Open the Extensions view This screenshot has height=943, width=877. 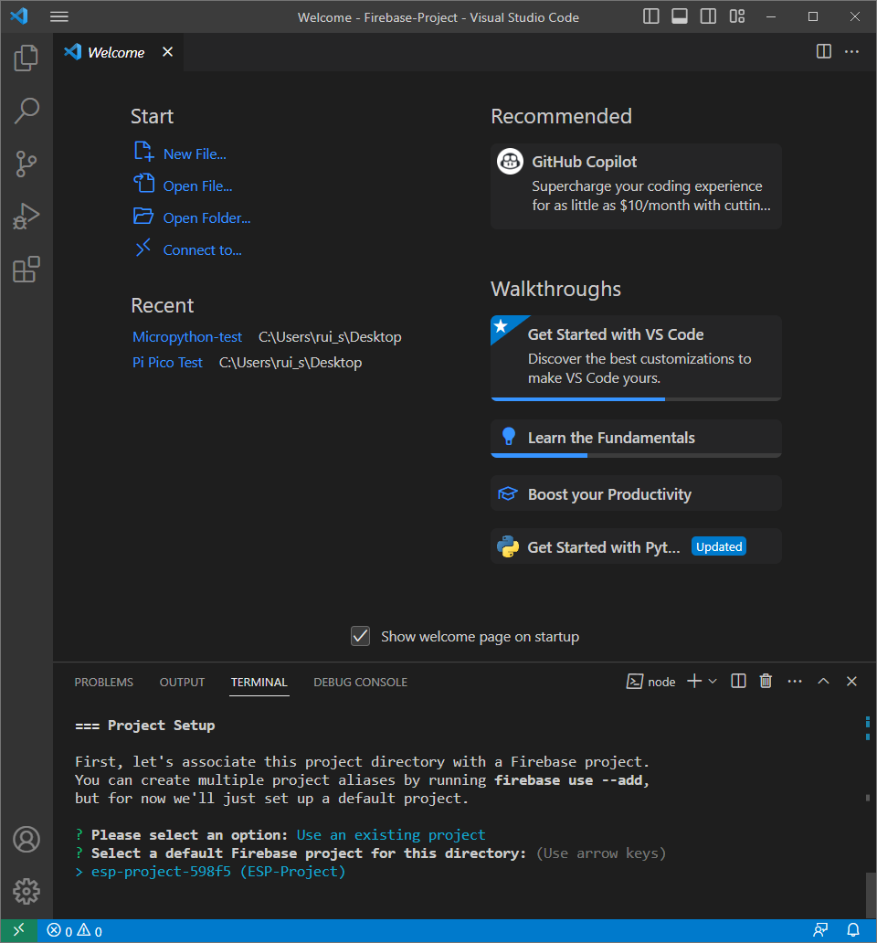click(26, 270)
